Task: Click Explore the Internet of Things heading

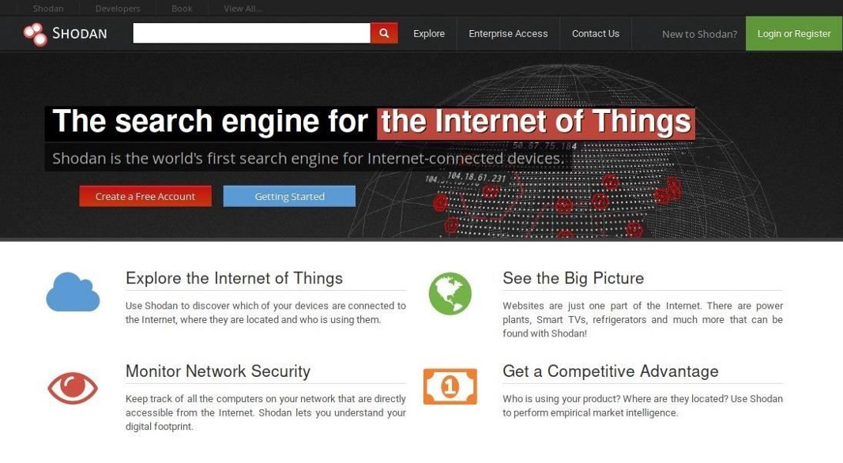Action: pos(234,278)
